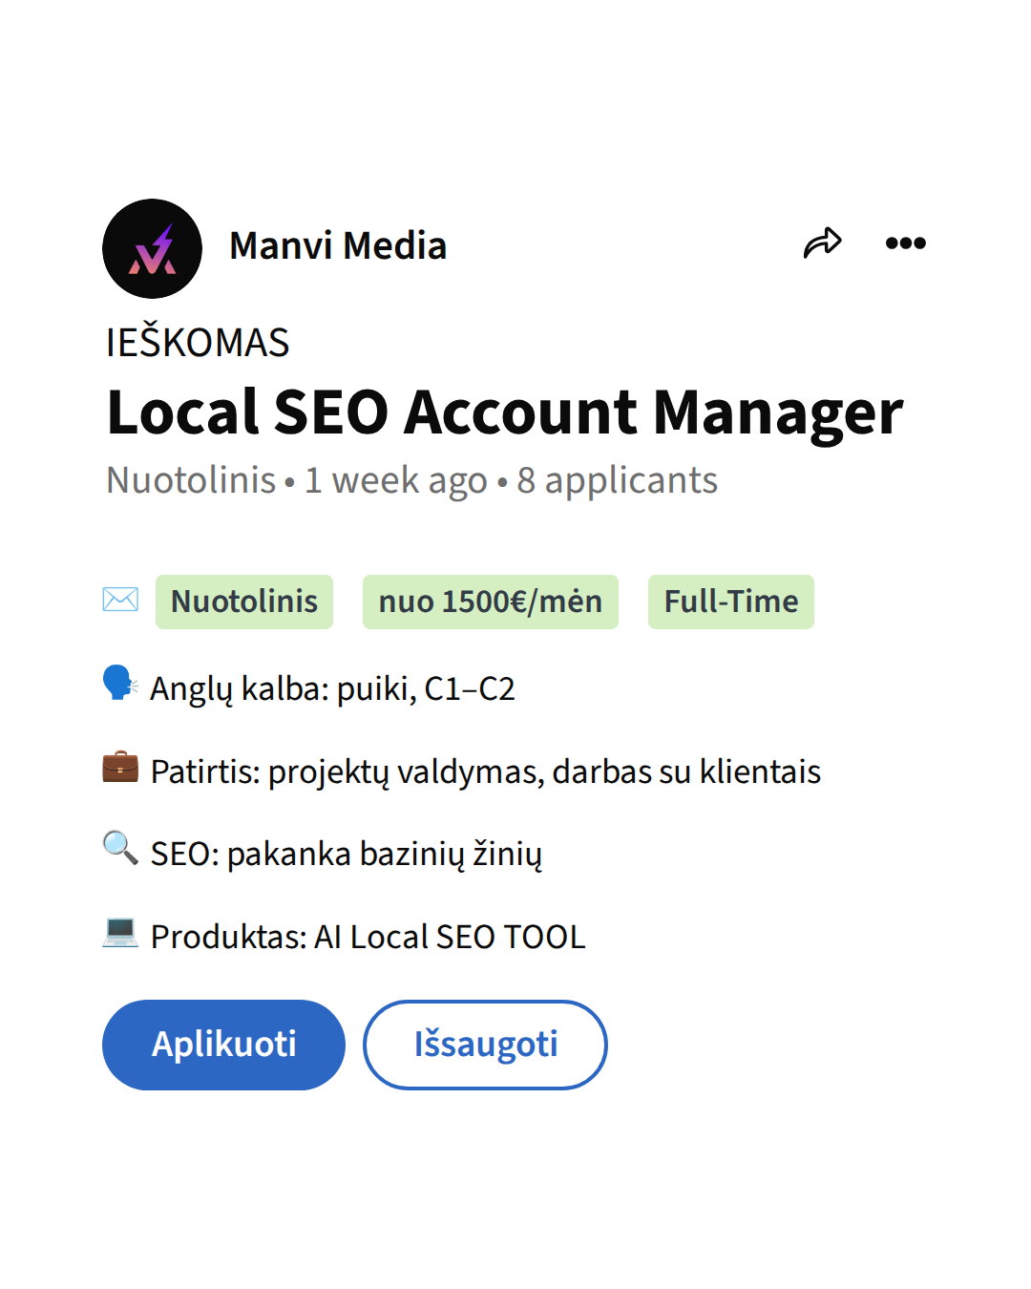Click the '1 week ago' text

coord(396,480)
